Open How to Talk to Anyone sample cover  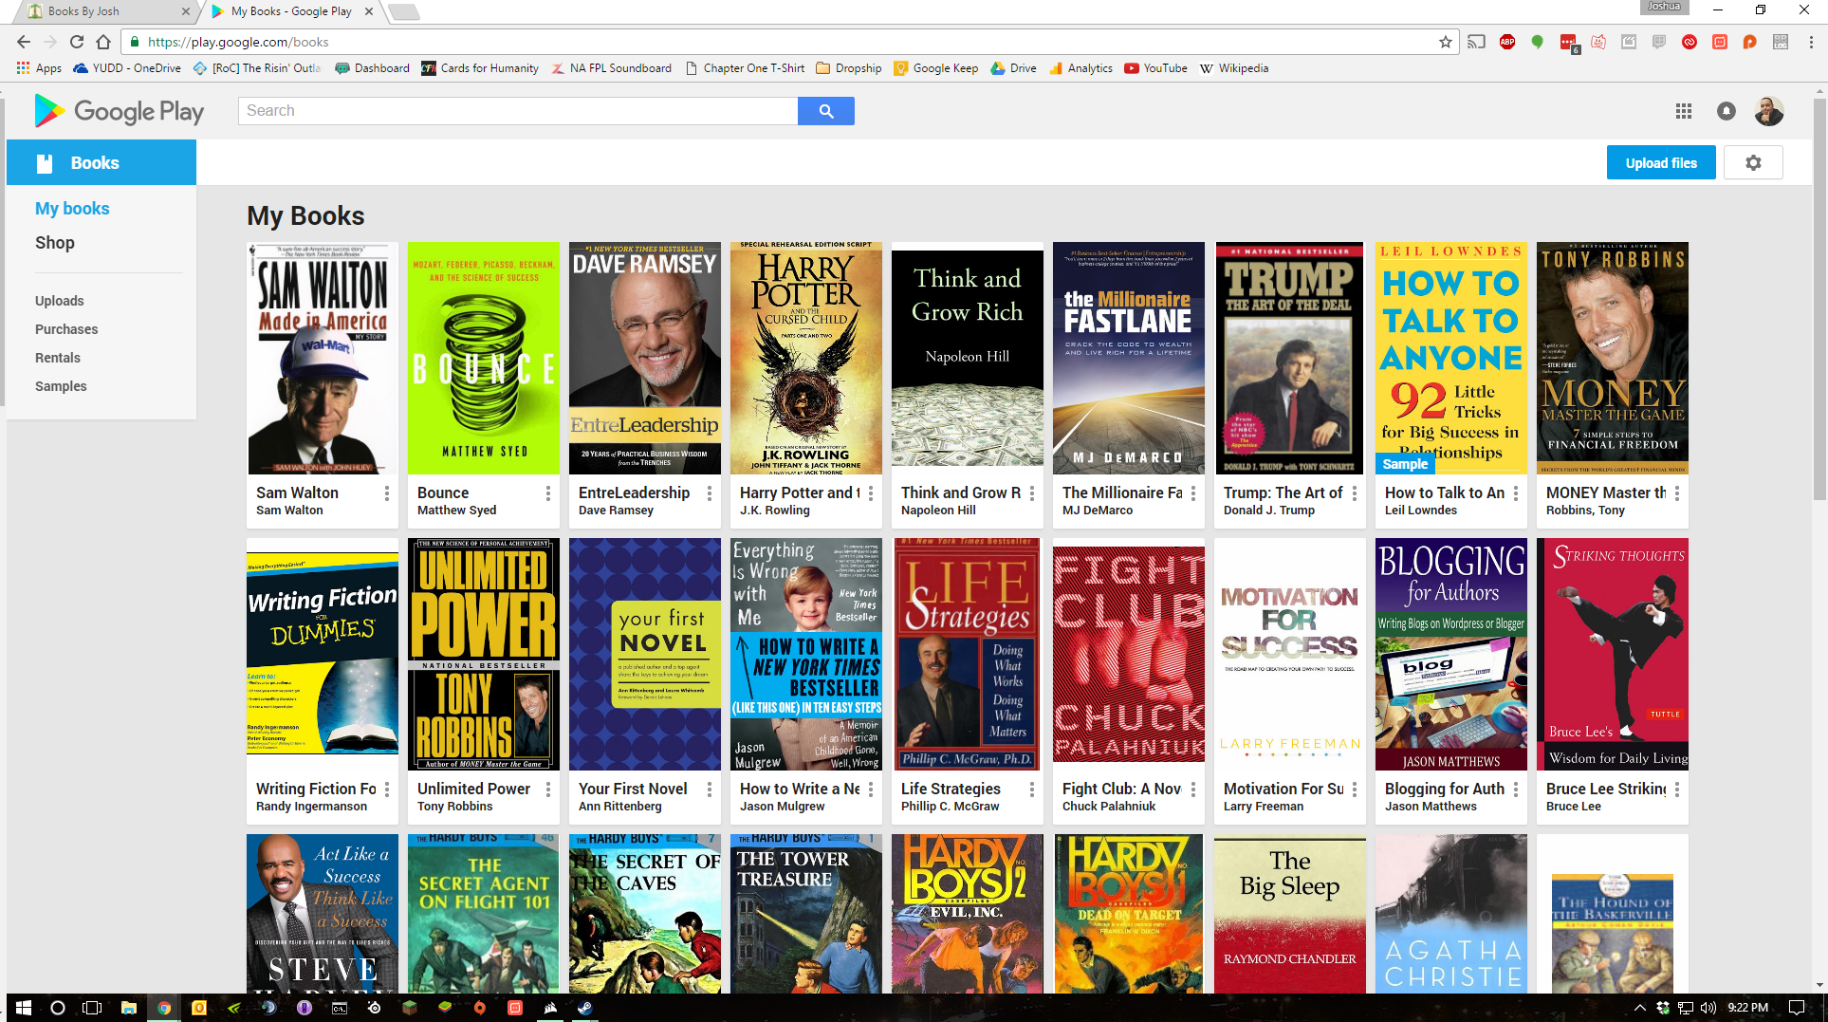click(x=1451, y=358)
